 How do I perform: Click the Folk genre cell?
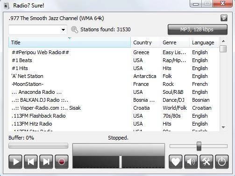tap(167, 76)
